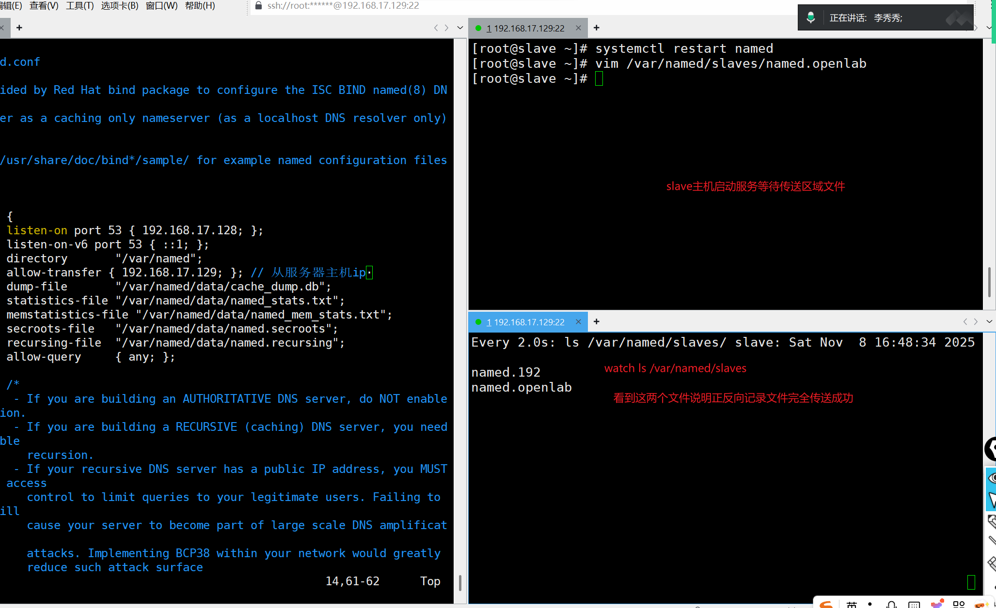Add new tab in bottom-right terminal pane

597,321
